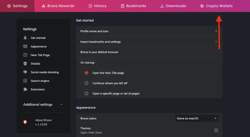This screenshot has height=137, width=250.
Task: Click the Bookmarks book icon
Action: 122,6
